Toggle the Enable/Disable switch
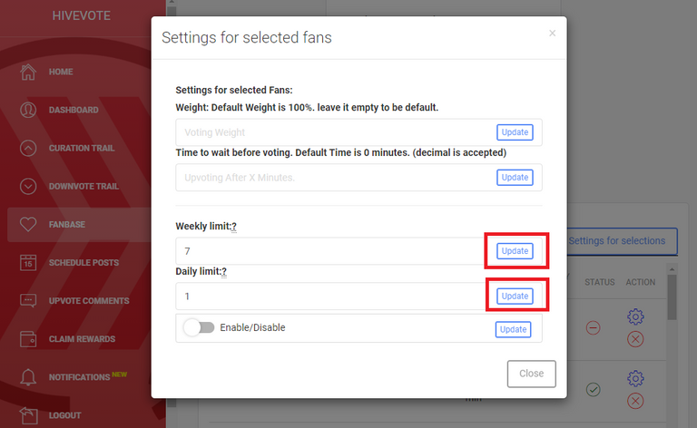 199,327
